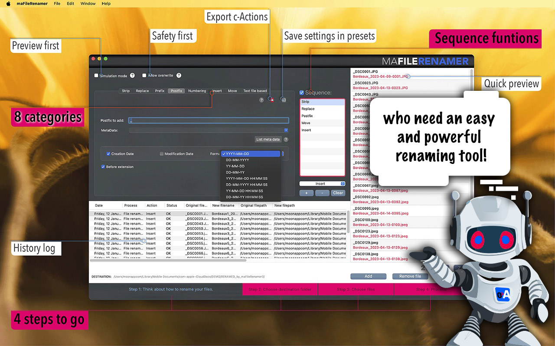Open the Replace tab
Screen dimensions: 555x346
[142, 91]
